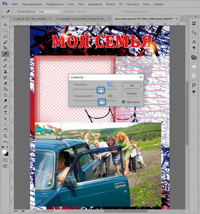Image resolution: width=200 pixels, height=214 pixels.
Task: Click Отмена in Сочность dialog
Action: [x=132, y=94]
